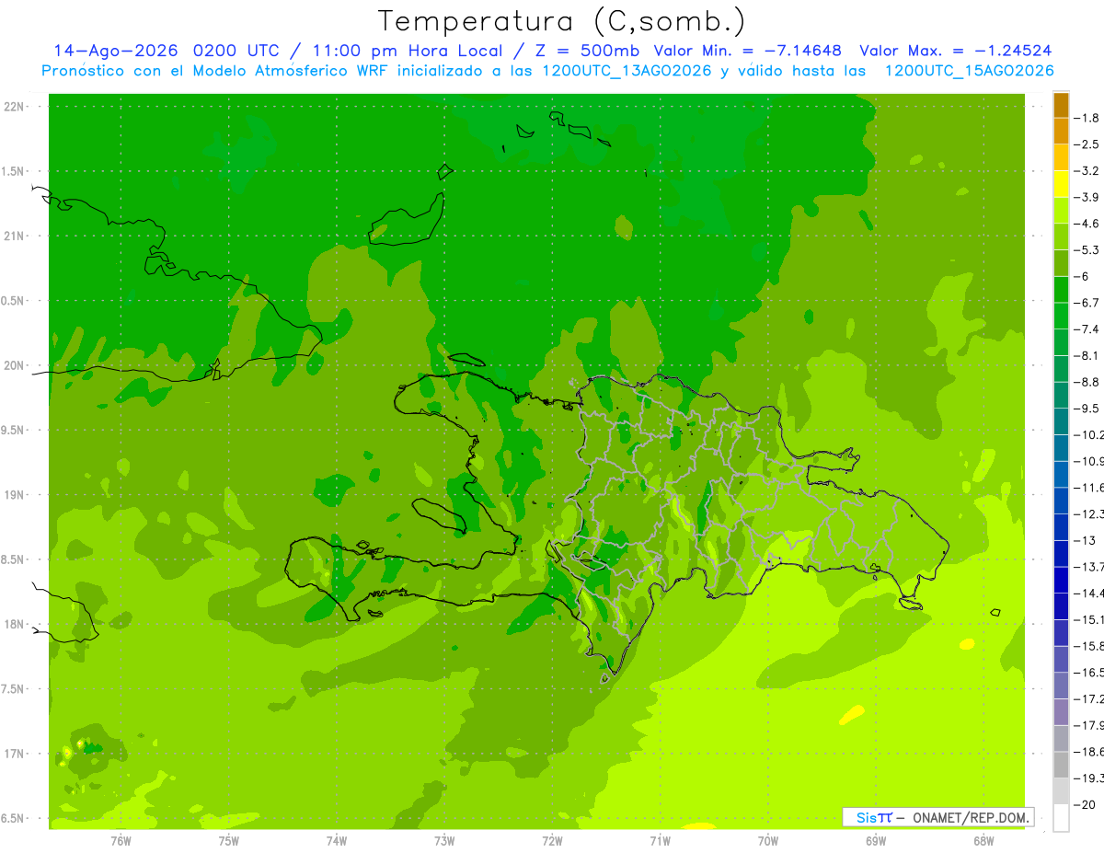Click the longitude label "68W"

tap(983, 841)
